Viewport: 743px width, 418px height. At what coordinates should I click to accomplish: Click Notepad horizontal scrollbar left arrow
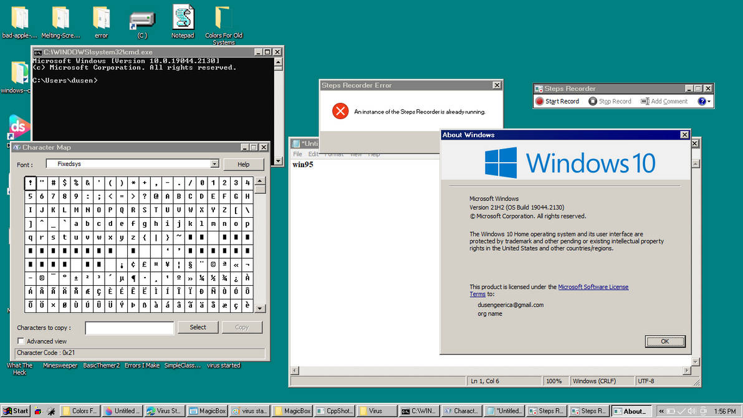[x=295, y=370]
